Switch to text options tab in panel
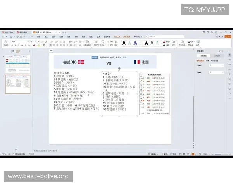Viewport: 233px width, 186px height. coord(217,56)
